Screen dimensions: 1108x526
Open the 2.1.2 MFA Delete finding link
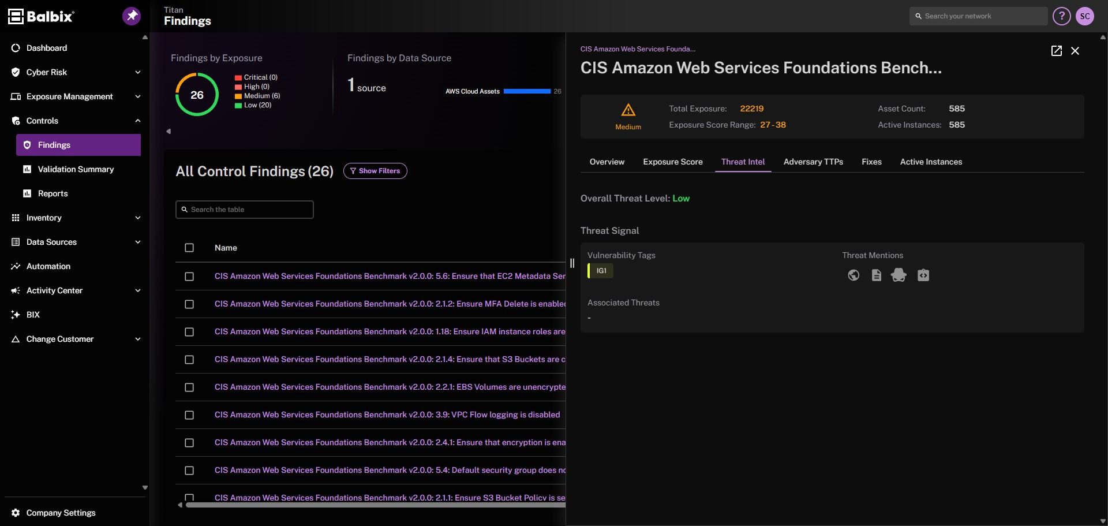pos(390,304)
